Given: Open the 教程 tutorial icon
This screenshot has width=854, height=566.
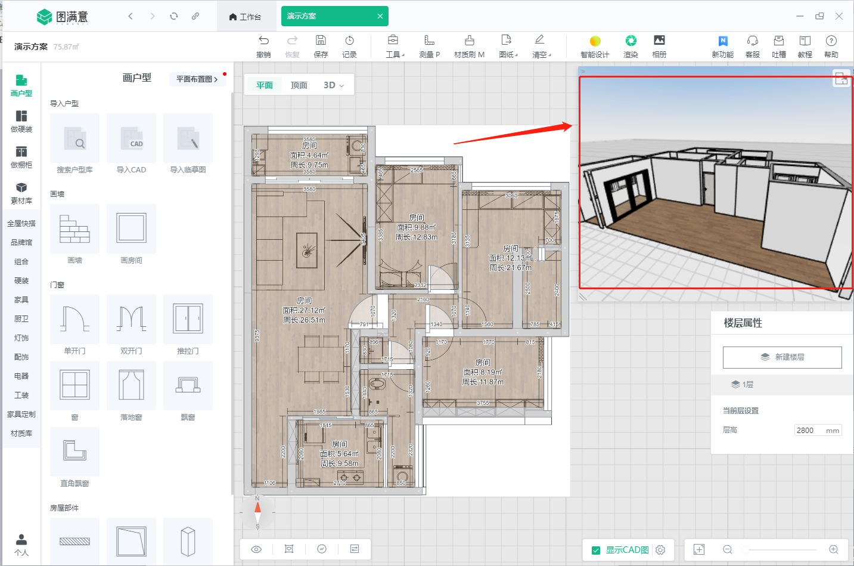Looking at the screenshot, I should [x=805, y=41].
